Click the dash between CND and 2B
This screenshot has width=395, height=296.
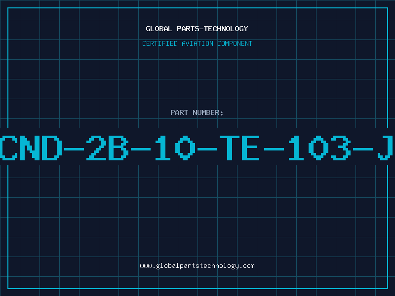74,149
